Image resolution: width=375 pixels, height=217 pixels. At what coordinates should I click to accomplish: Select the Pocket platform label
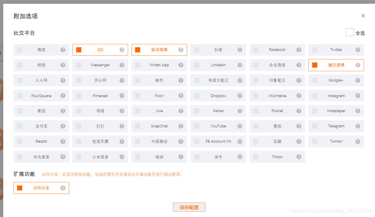point(277,111)
